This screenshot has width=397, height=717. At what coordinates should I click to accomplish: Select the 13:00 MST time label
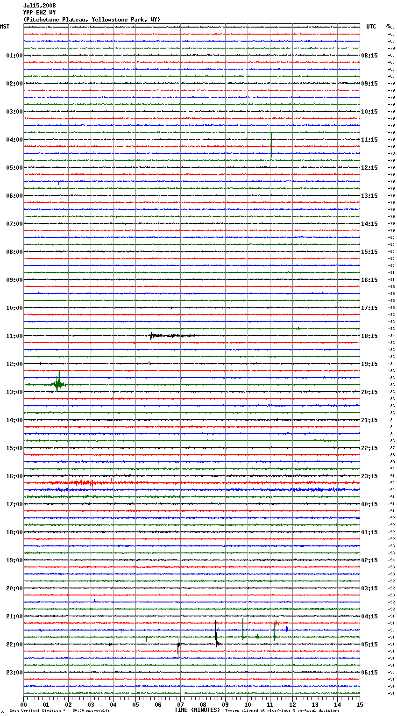14,392
